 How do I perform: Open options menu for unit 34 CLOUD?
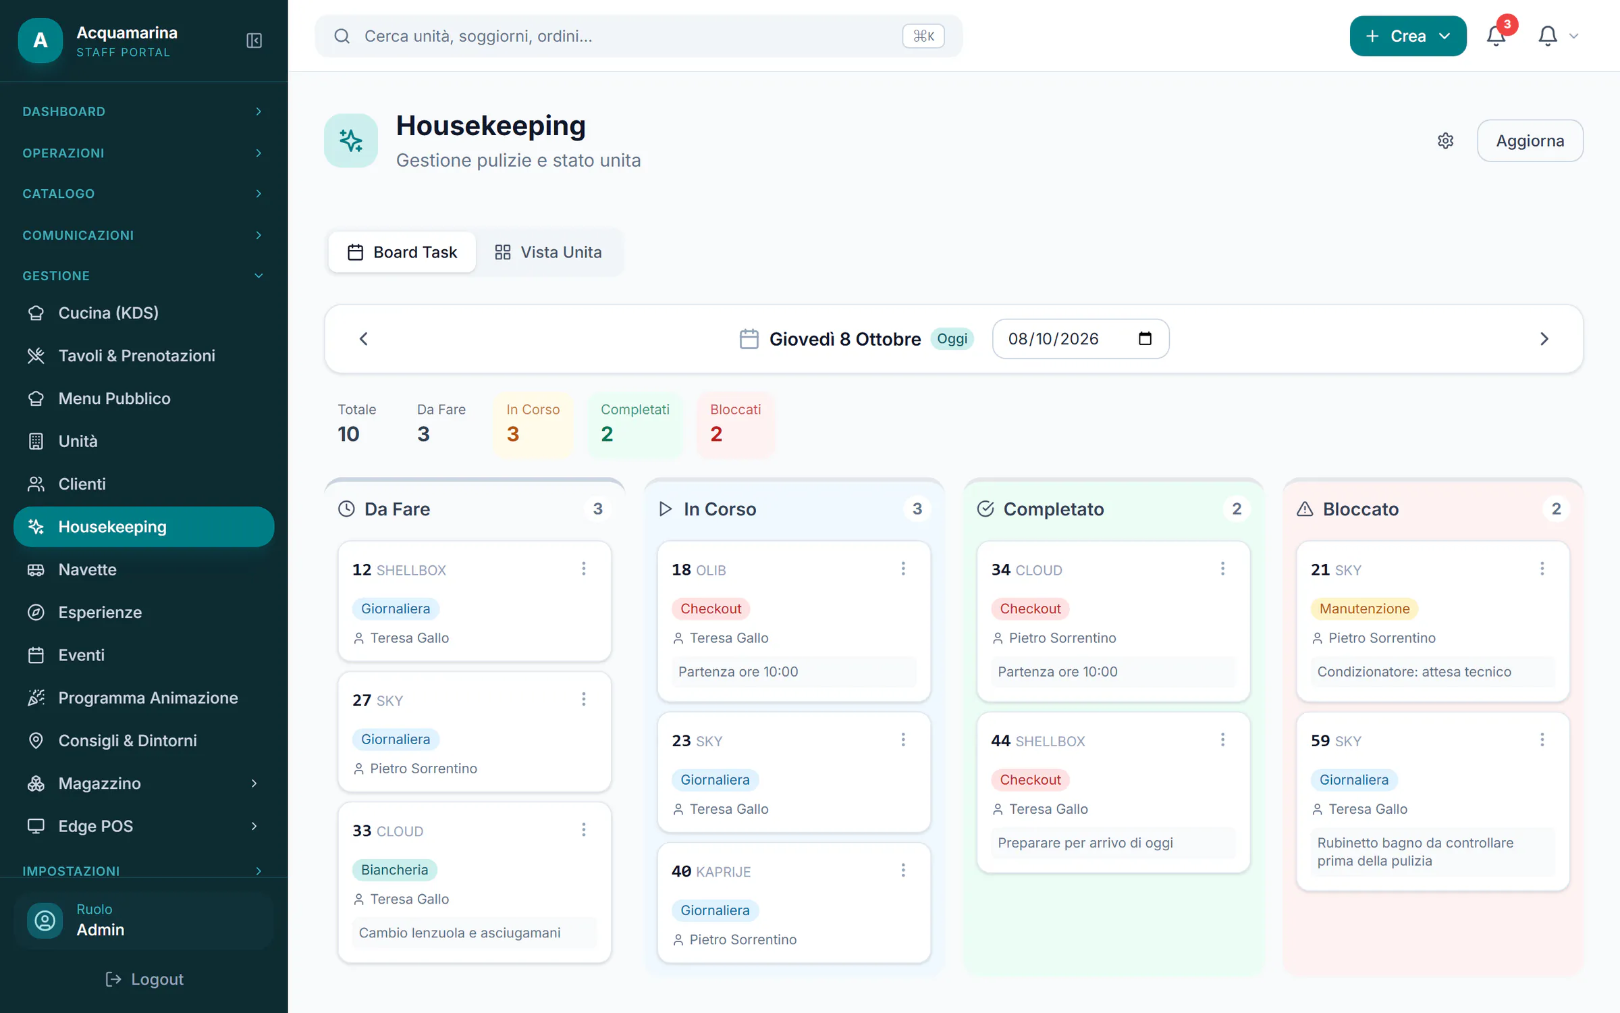click(1222, 569)
